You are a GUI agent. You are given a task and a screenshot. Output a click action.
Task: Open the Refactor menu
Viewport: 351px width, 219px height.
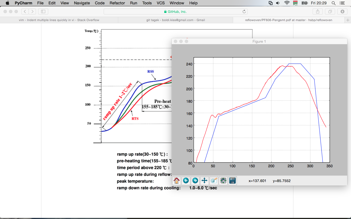(x=117, y=3)
